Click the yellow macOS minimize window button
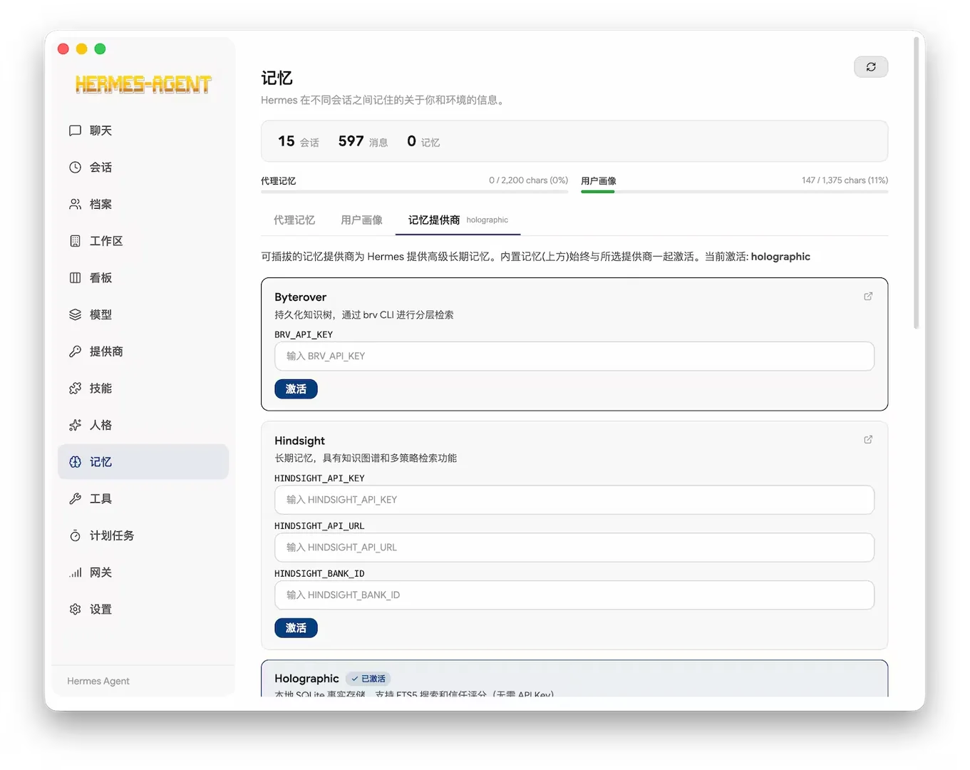Image resolution: width=970 pixels, height=770 pixels. [82, 48]
